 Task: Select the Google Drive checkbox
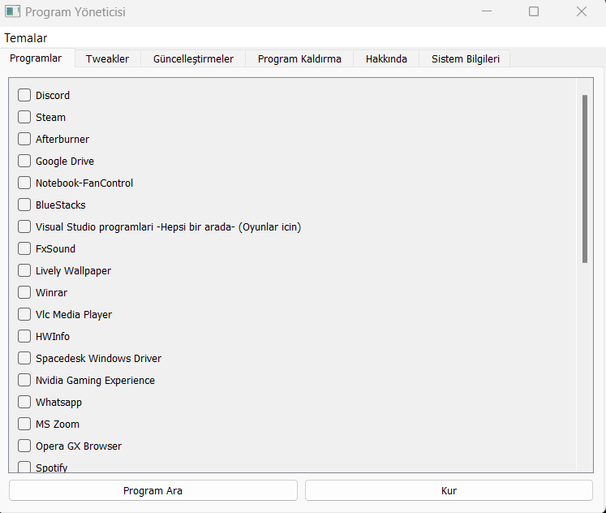point(24,161)
